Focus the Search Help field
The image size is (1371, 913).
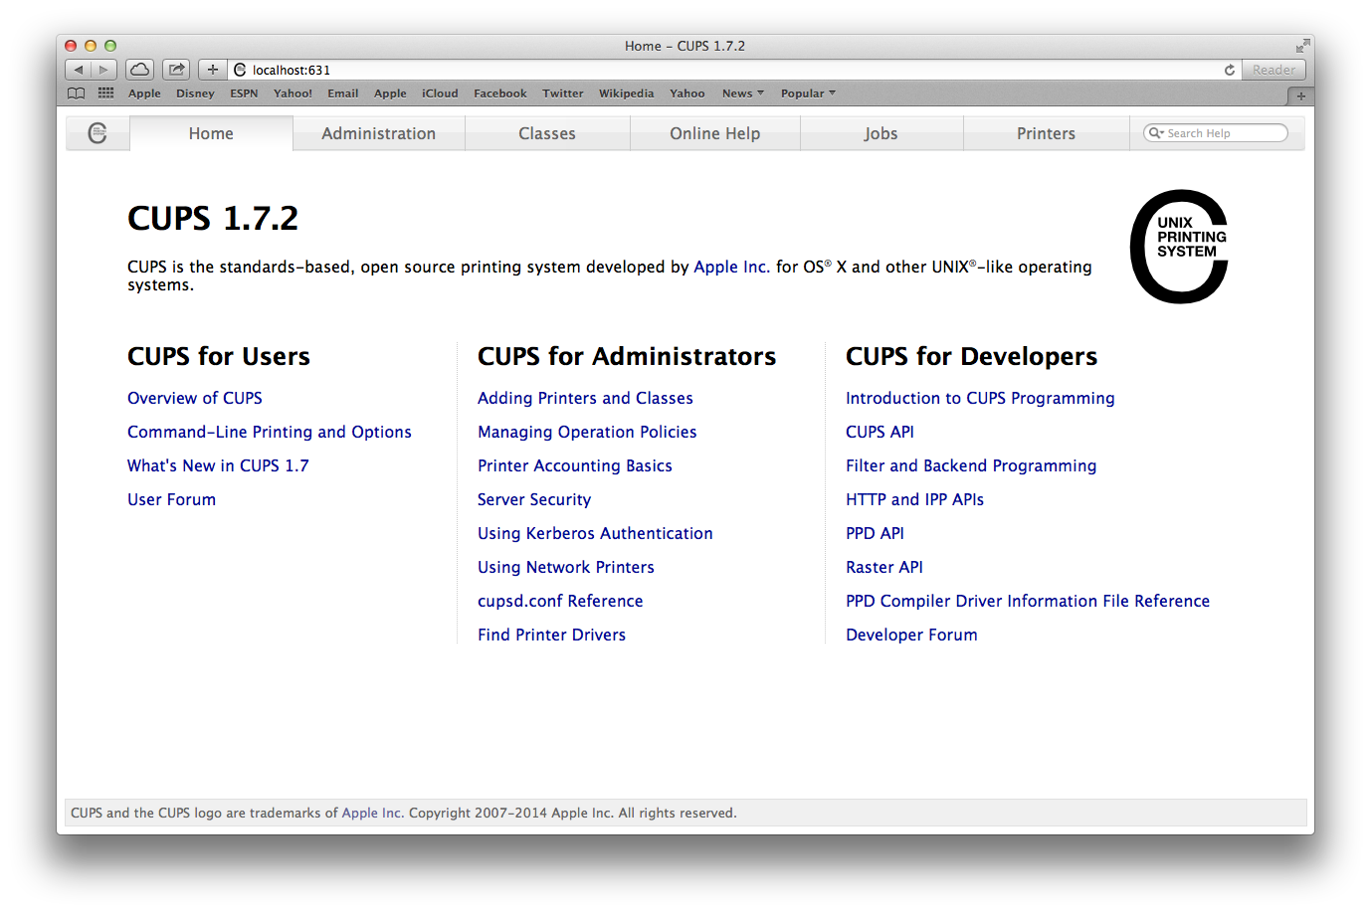[x=1216, y=133]
